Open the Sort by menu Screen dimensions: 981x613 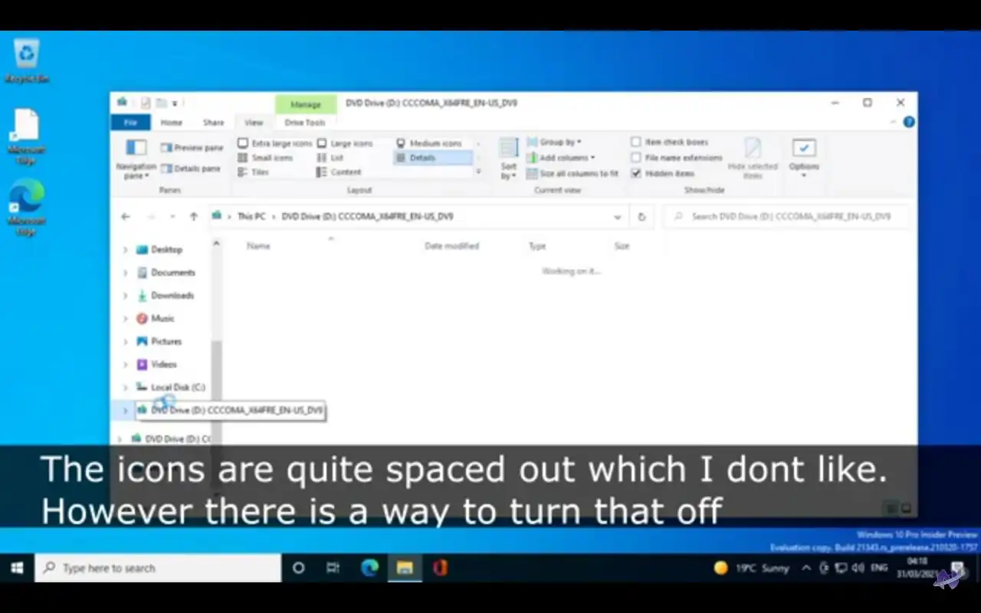tap(508, 159)
